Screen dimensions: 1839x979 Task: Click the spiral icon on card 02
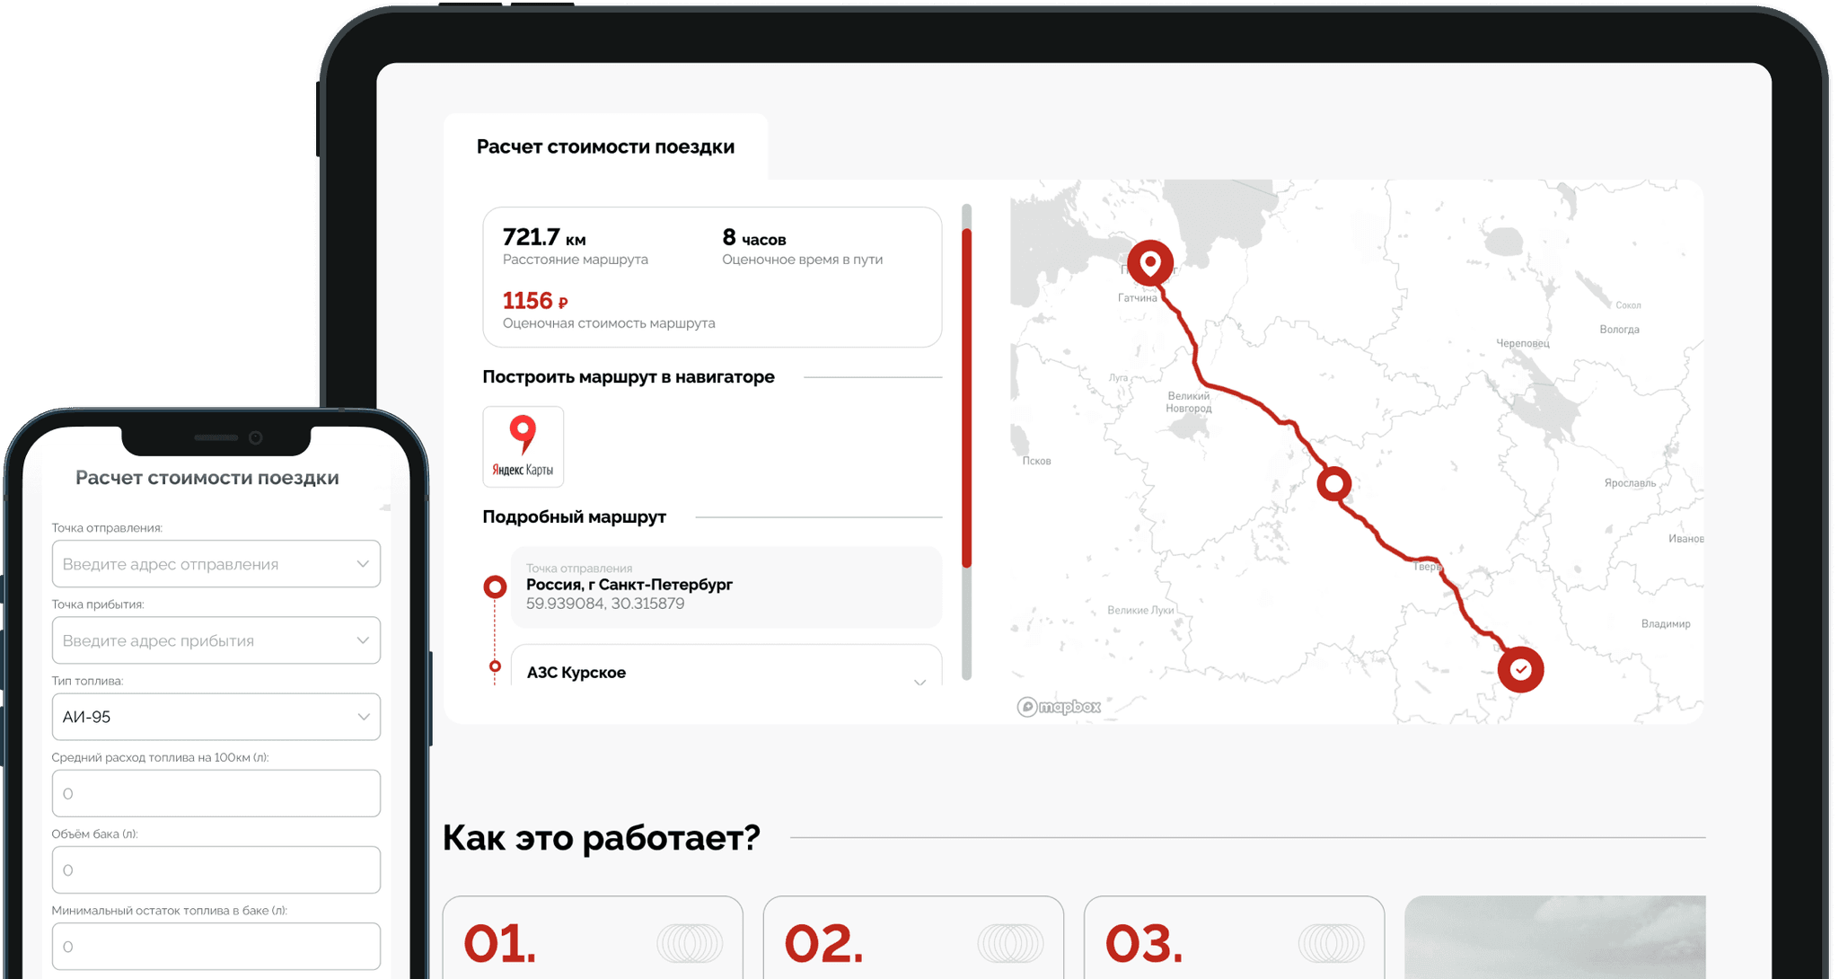click(1011, 944)
